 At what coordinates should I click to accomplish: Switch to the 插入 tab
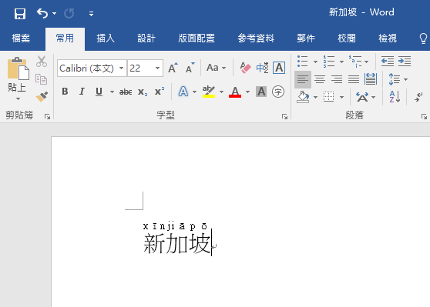click(106, 38)
